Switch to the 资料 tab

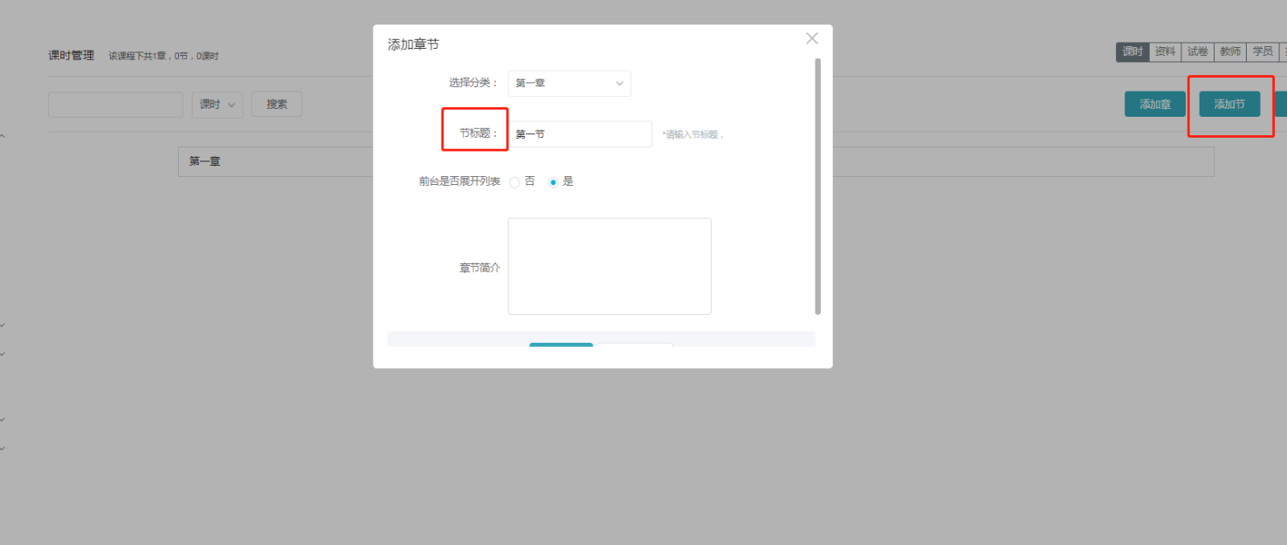(1165, 52)
